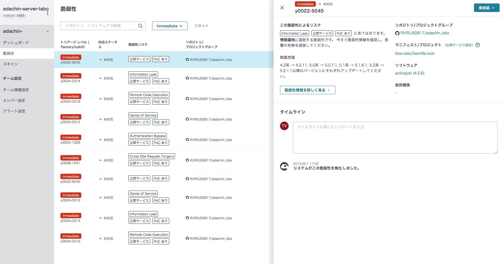
Task: Open the Immediate filter dropdown
Action: [170, 26]
